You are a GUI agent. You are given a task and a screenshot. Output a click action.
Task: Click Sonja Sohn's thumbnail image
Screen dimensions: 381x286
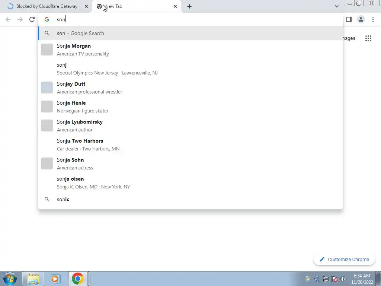(47, 163)
